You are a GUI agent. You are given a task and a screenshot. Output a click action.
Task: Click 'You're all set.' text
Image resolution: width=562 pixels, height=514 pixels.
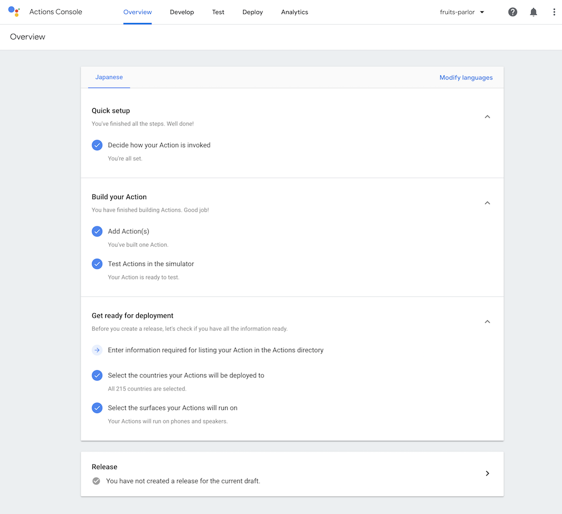coord(125,159)
